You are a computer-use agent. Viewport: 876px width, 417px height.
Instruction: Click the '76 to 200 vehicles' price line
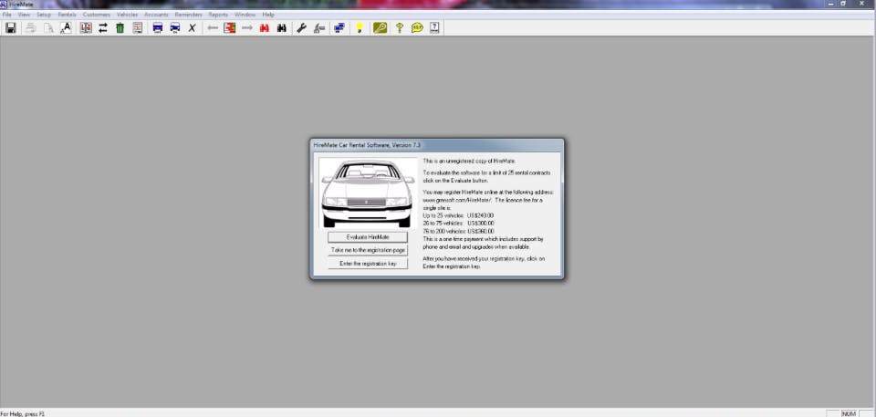[458, 231]
